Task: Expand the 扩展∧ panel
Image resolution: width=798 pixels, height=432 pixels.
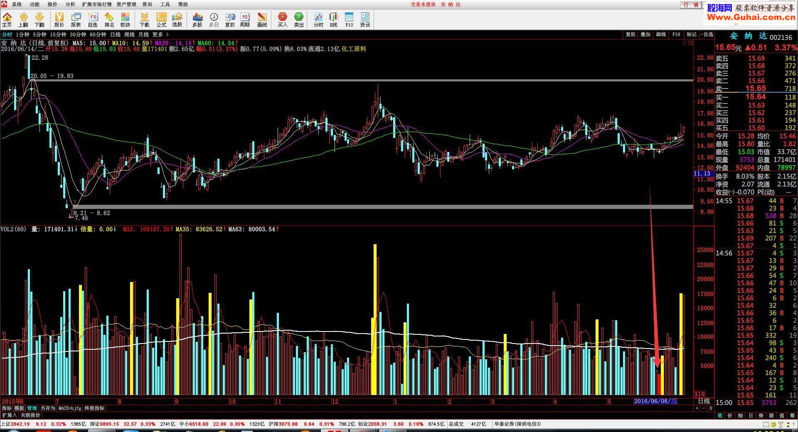Action: pyautogui.click(x=9, y=415)
